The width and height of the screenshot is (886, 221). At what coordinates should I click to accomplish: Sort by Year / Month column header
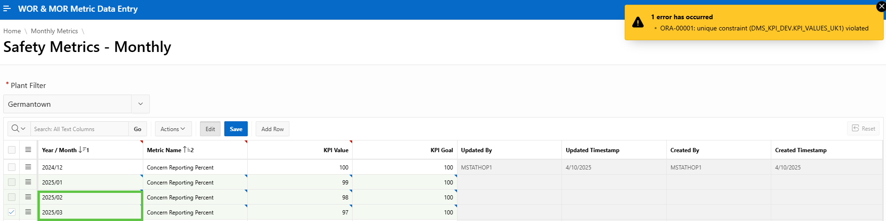point(59,150)
